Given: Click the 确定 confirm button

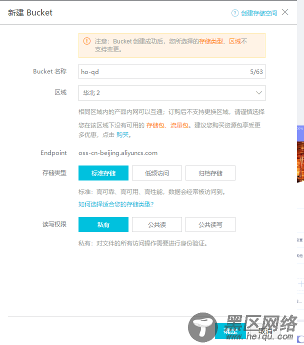Looking at the screenshot, I should [230, 331].
